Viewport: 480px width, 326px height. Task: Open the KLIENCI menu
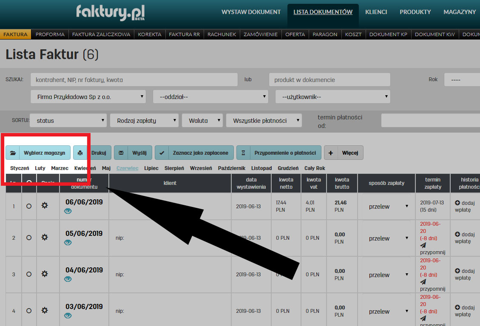tap(376, 12)
